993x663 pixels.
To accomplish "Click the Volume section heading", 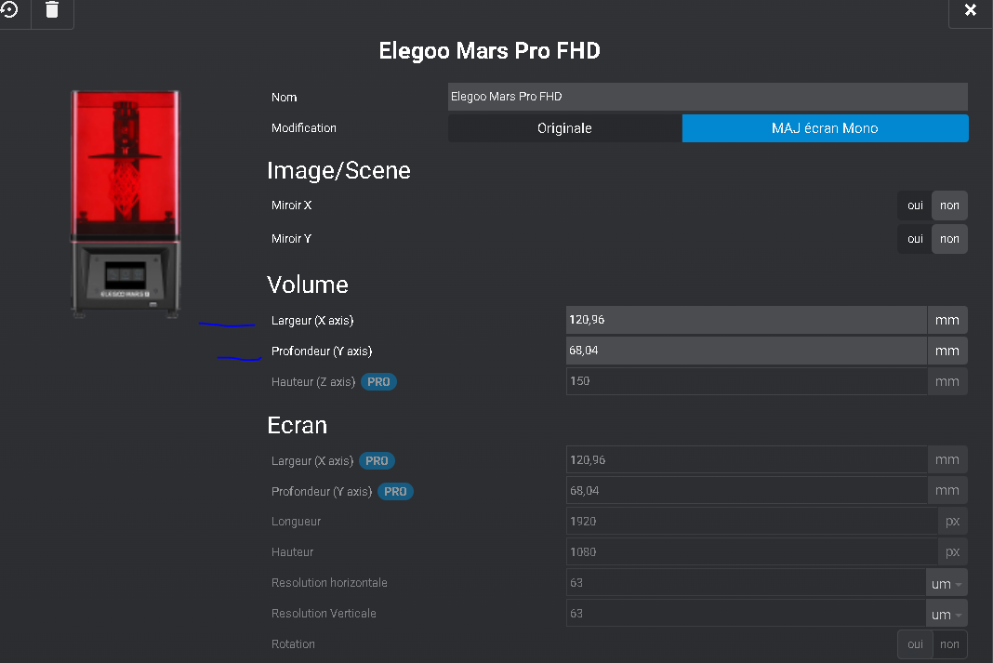I will pyautogui.click(x=308, y=285).
